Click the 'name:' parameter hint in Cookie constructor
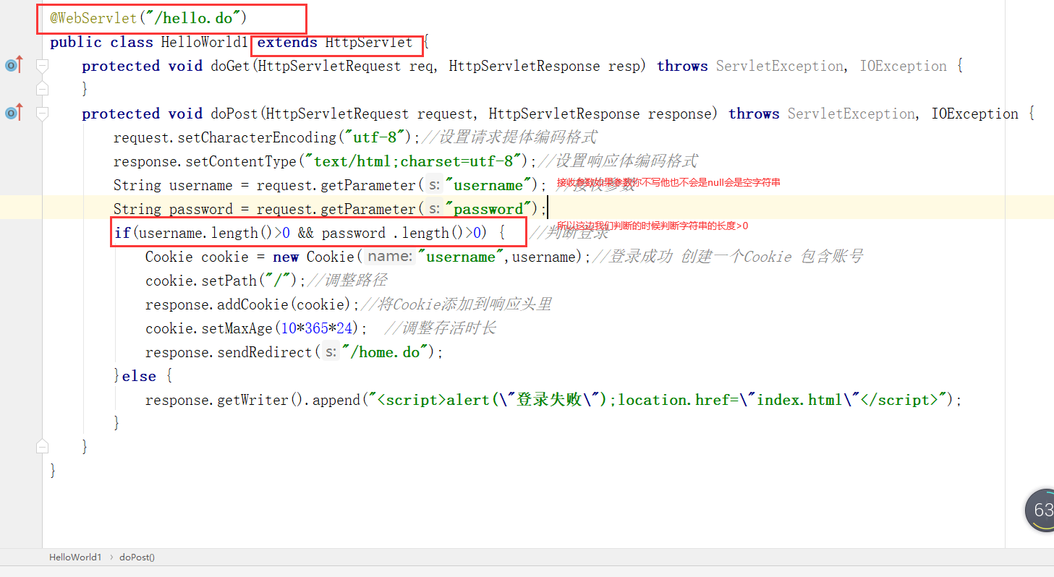The height and width of the screenshot is (577, 1054). click(x=388, y=256)
